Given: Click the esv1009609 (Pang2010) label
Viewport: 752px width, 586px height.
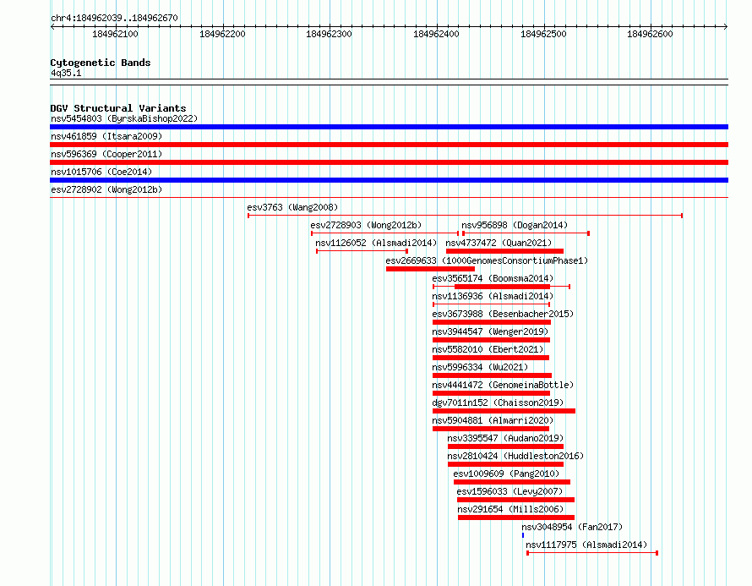Looking at the screenshot, I should (x=506, y=474).
